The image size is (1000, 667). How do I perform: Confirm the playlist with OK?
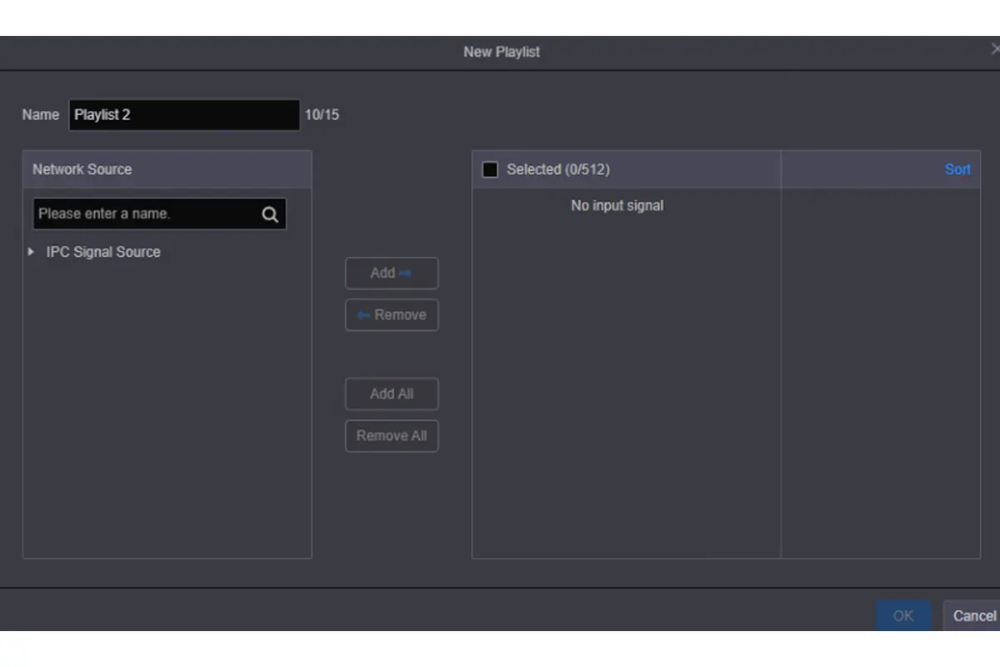pyautogui.click(x=903, y=615)
